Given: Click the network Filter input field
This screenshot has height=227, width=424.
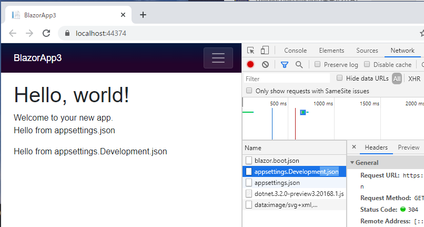Looking at the screenshot, I should pyautogui.click(x=287, y=78).
